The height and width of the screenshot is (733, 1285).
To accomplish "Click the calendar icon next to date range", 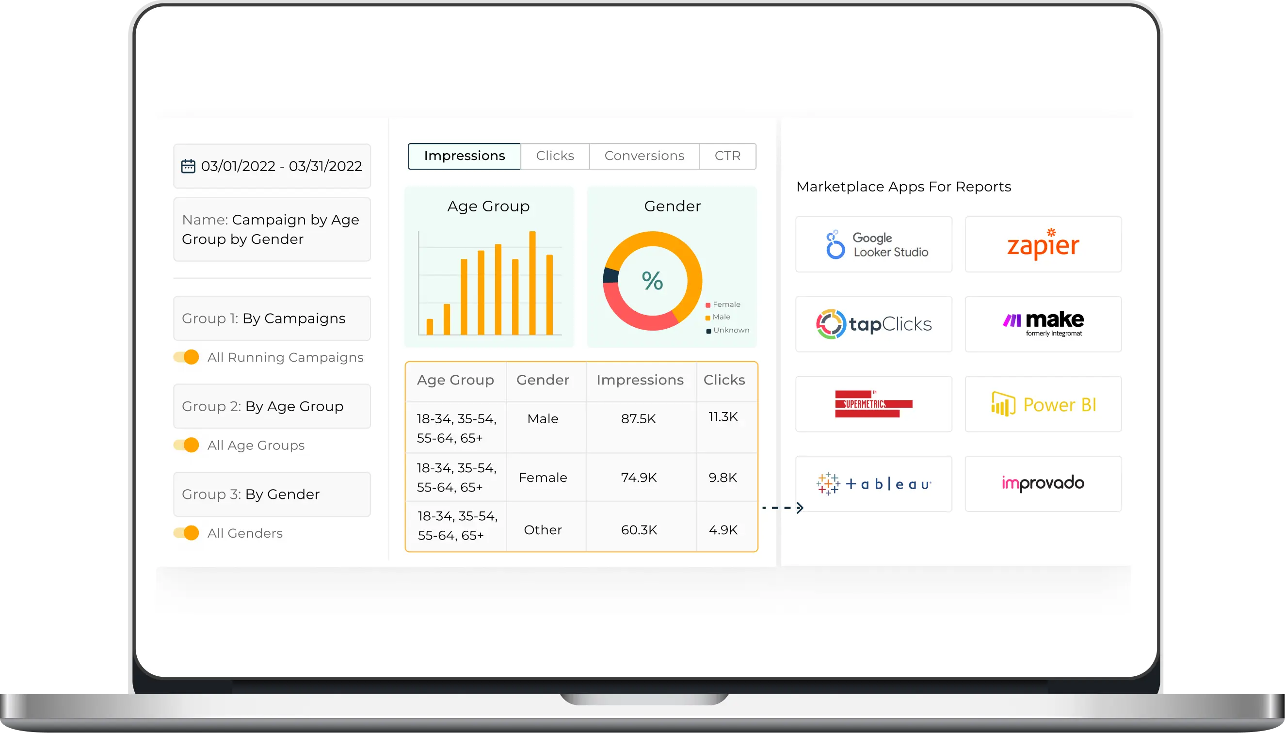I will point(188,167).
